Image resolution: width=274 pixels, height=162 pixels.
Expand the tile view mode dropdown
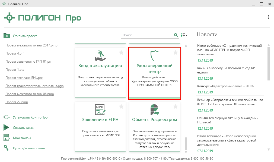(184, 35)
